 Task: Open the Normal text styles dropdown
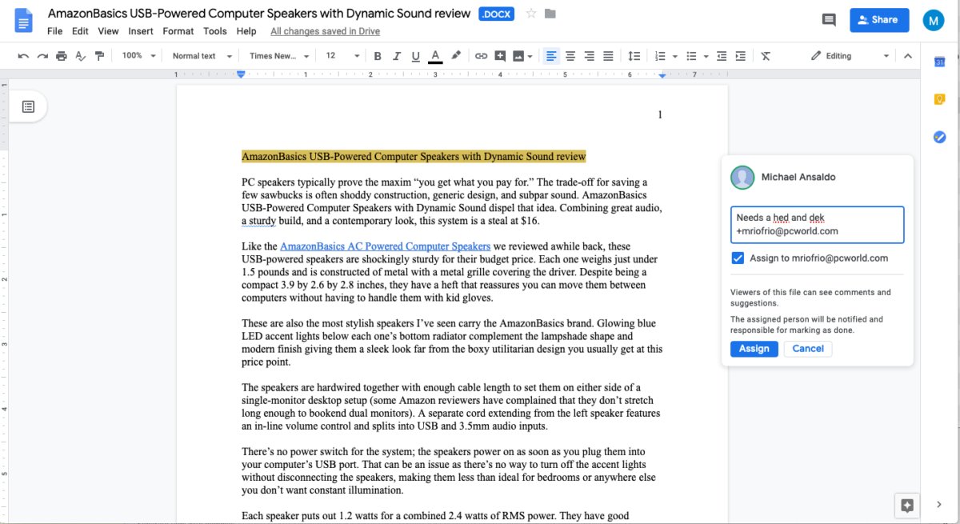(x=202, y=56)
